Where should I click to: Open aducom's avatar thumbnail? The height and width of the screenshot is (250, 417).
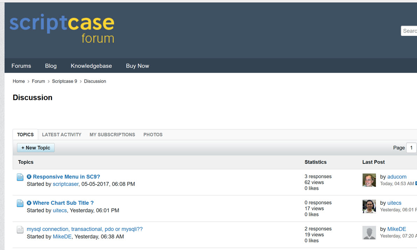click(x=369, y=180)
